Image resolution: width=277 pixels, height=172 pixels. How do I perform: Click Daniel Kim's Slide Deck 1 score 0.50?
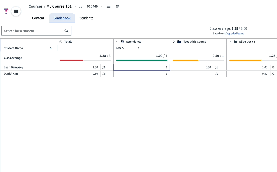[x=265, y=74]
